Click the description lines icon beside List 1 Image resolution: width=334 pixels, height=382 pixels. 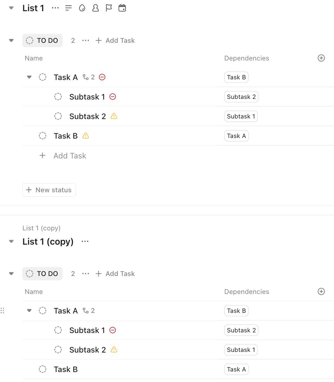68,8
